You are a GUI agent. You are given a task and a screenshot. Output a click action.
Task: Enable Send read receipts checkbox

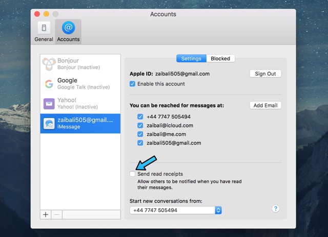(132, 174)
